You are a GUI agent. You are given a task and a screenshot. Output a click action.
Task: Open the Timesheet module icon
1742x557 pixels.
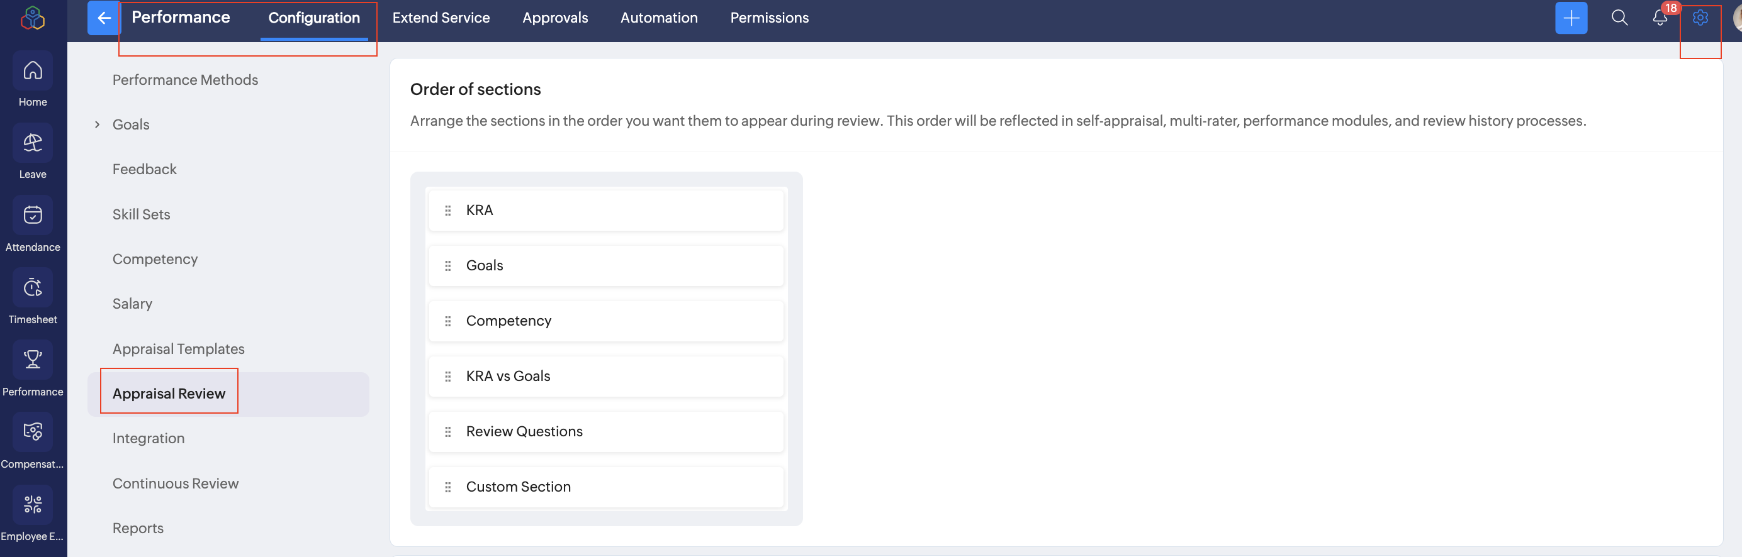click(x=33, y=287)
